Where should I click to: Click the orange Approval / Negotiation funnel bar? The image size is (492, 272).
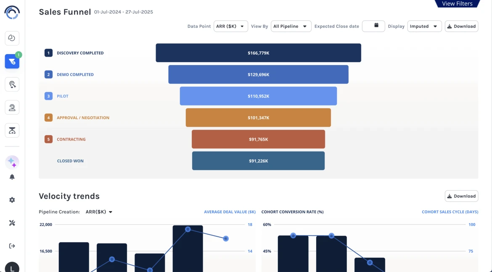(258, 118)
